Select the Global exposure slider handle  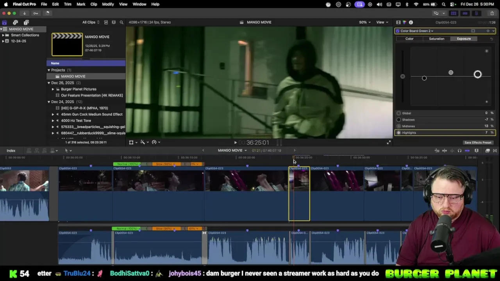(x=403, y=76)
